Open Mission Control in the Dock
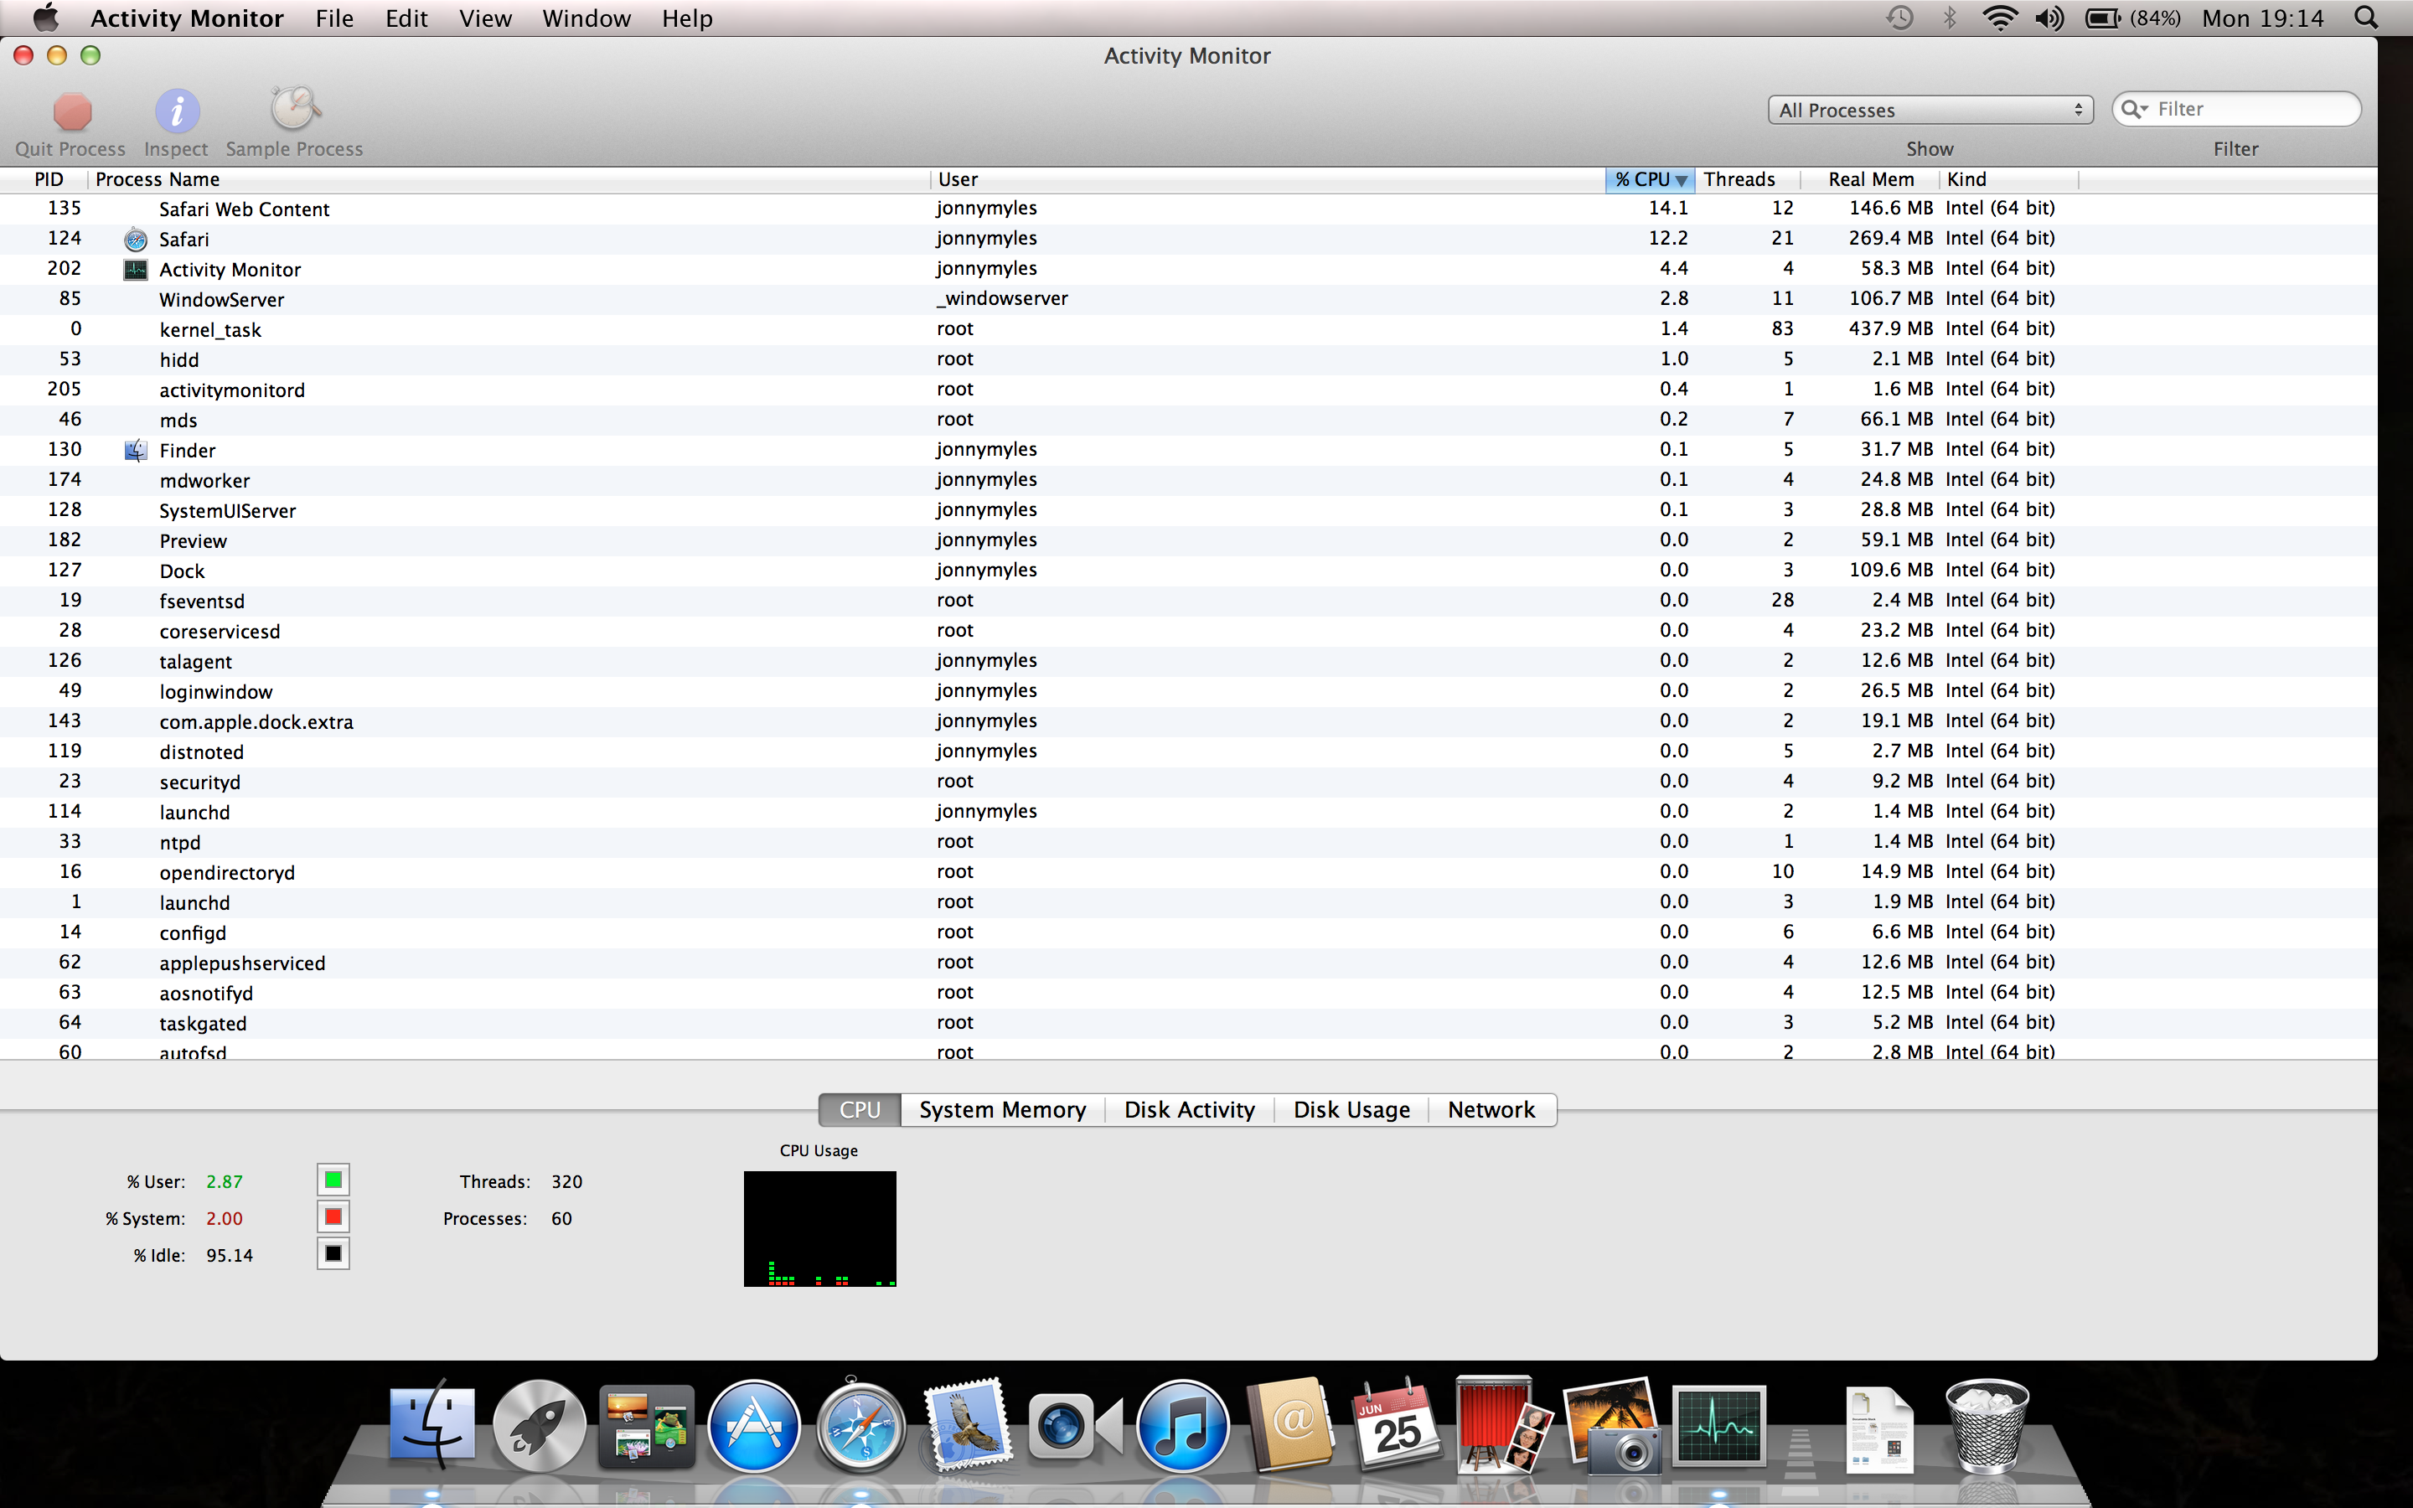This screenshot has width=2413, height=1508. tap(647, 1426)
